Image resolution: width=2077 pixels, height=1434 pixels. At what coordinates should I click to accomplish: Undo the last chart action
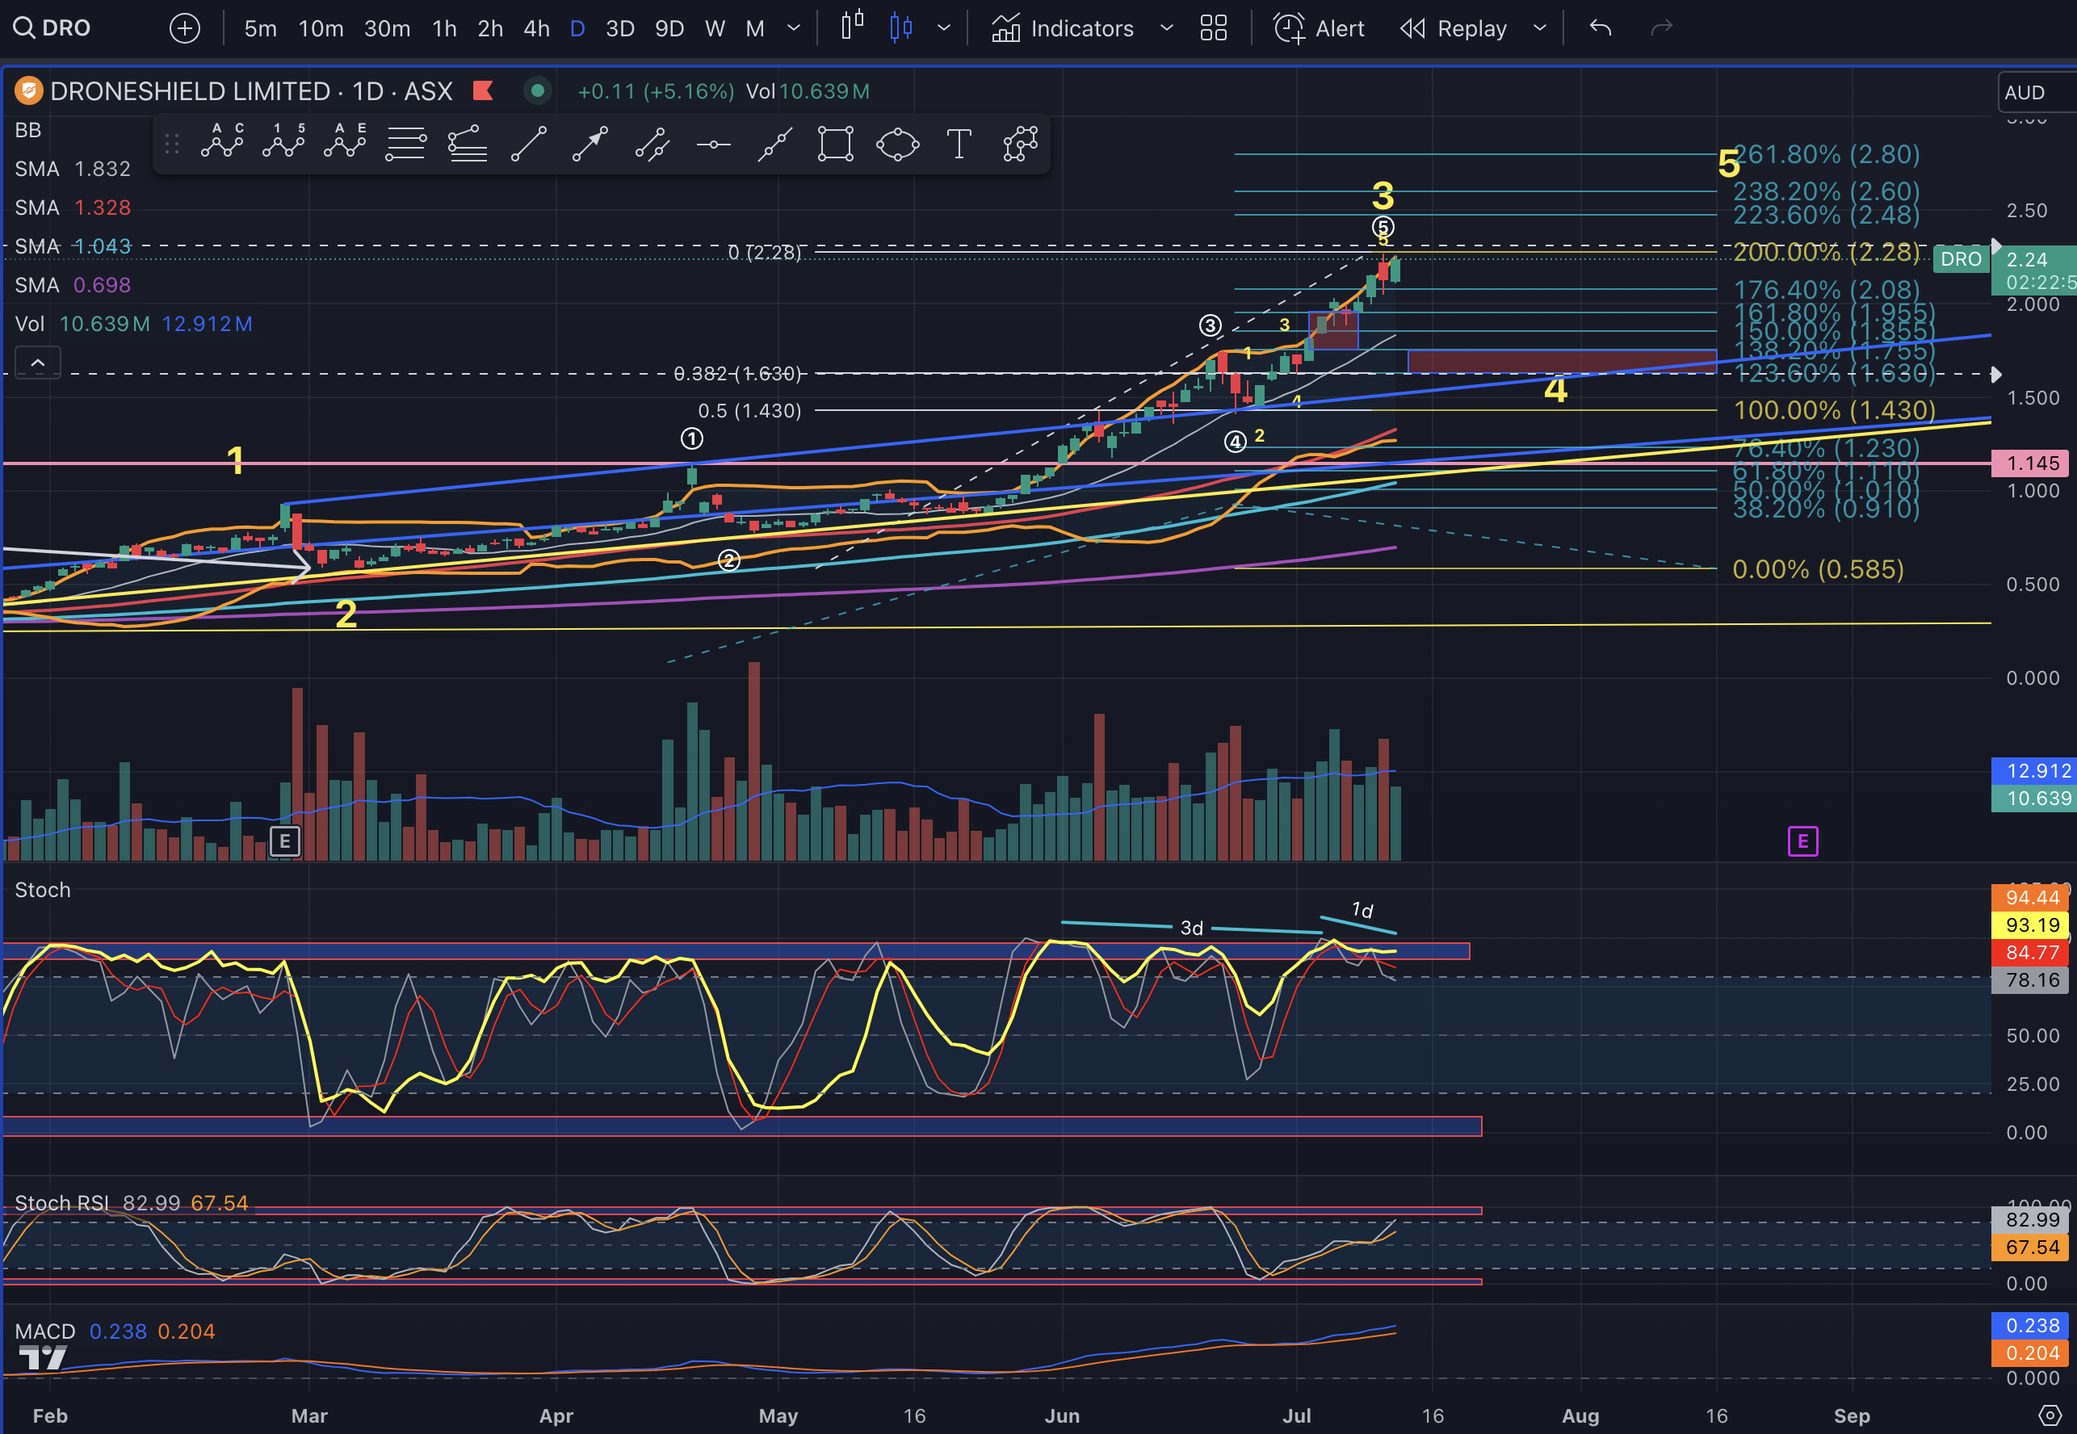(1600, 27)
